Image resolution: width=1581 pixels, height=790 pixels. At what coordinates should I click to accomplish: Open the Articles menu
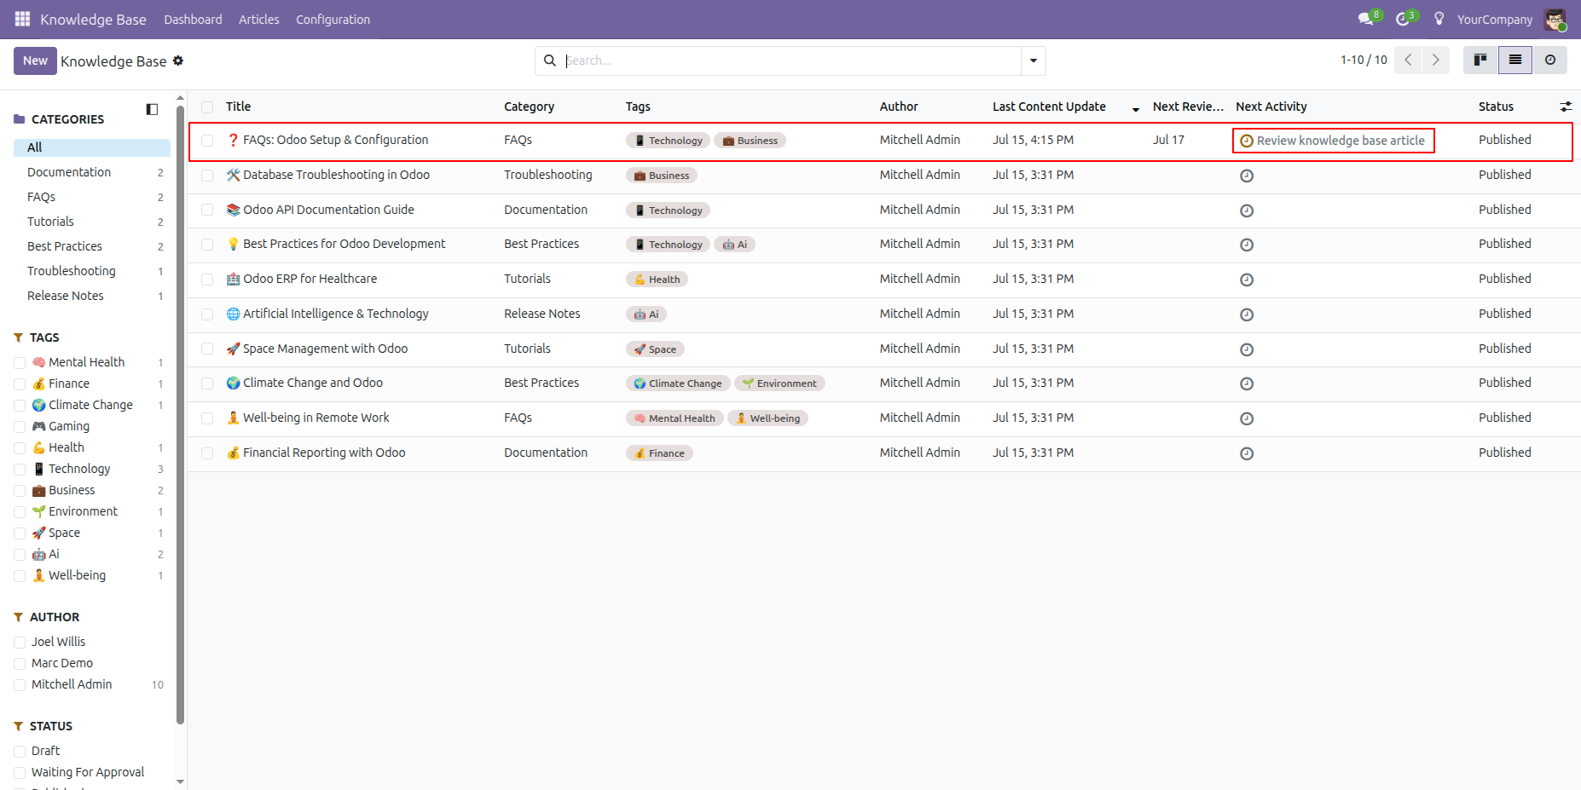(x=258, y=19)
